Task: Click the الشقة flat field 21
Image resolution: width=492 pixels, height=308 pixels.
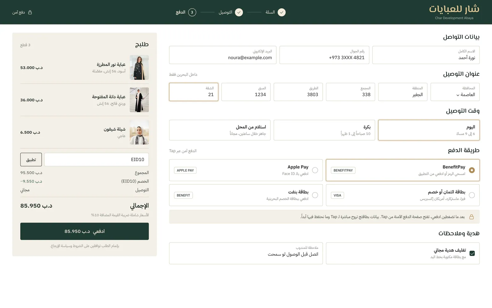Action: pos(194,92)
